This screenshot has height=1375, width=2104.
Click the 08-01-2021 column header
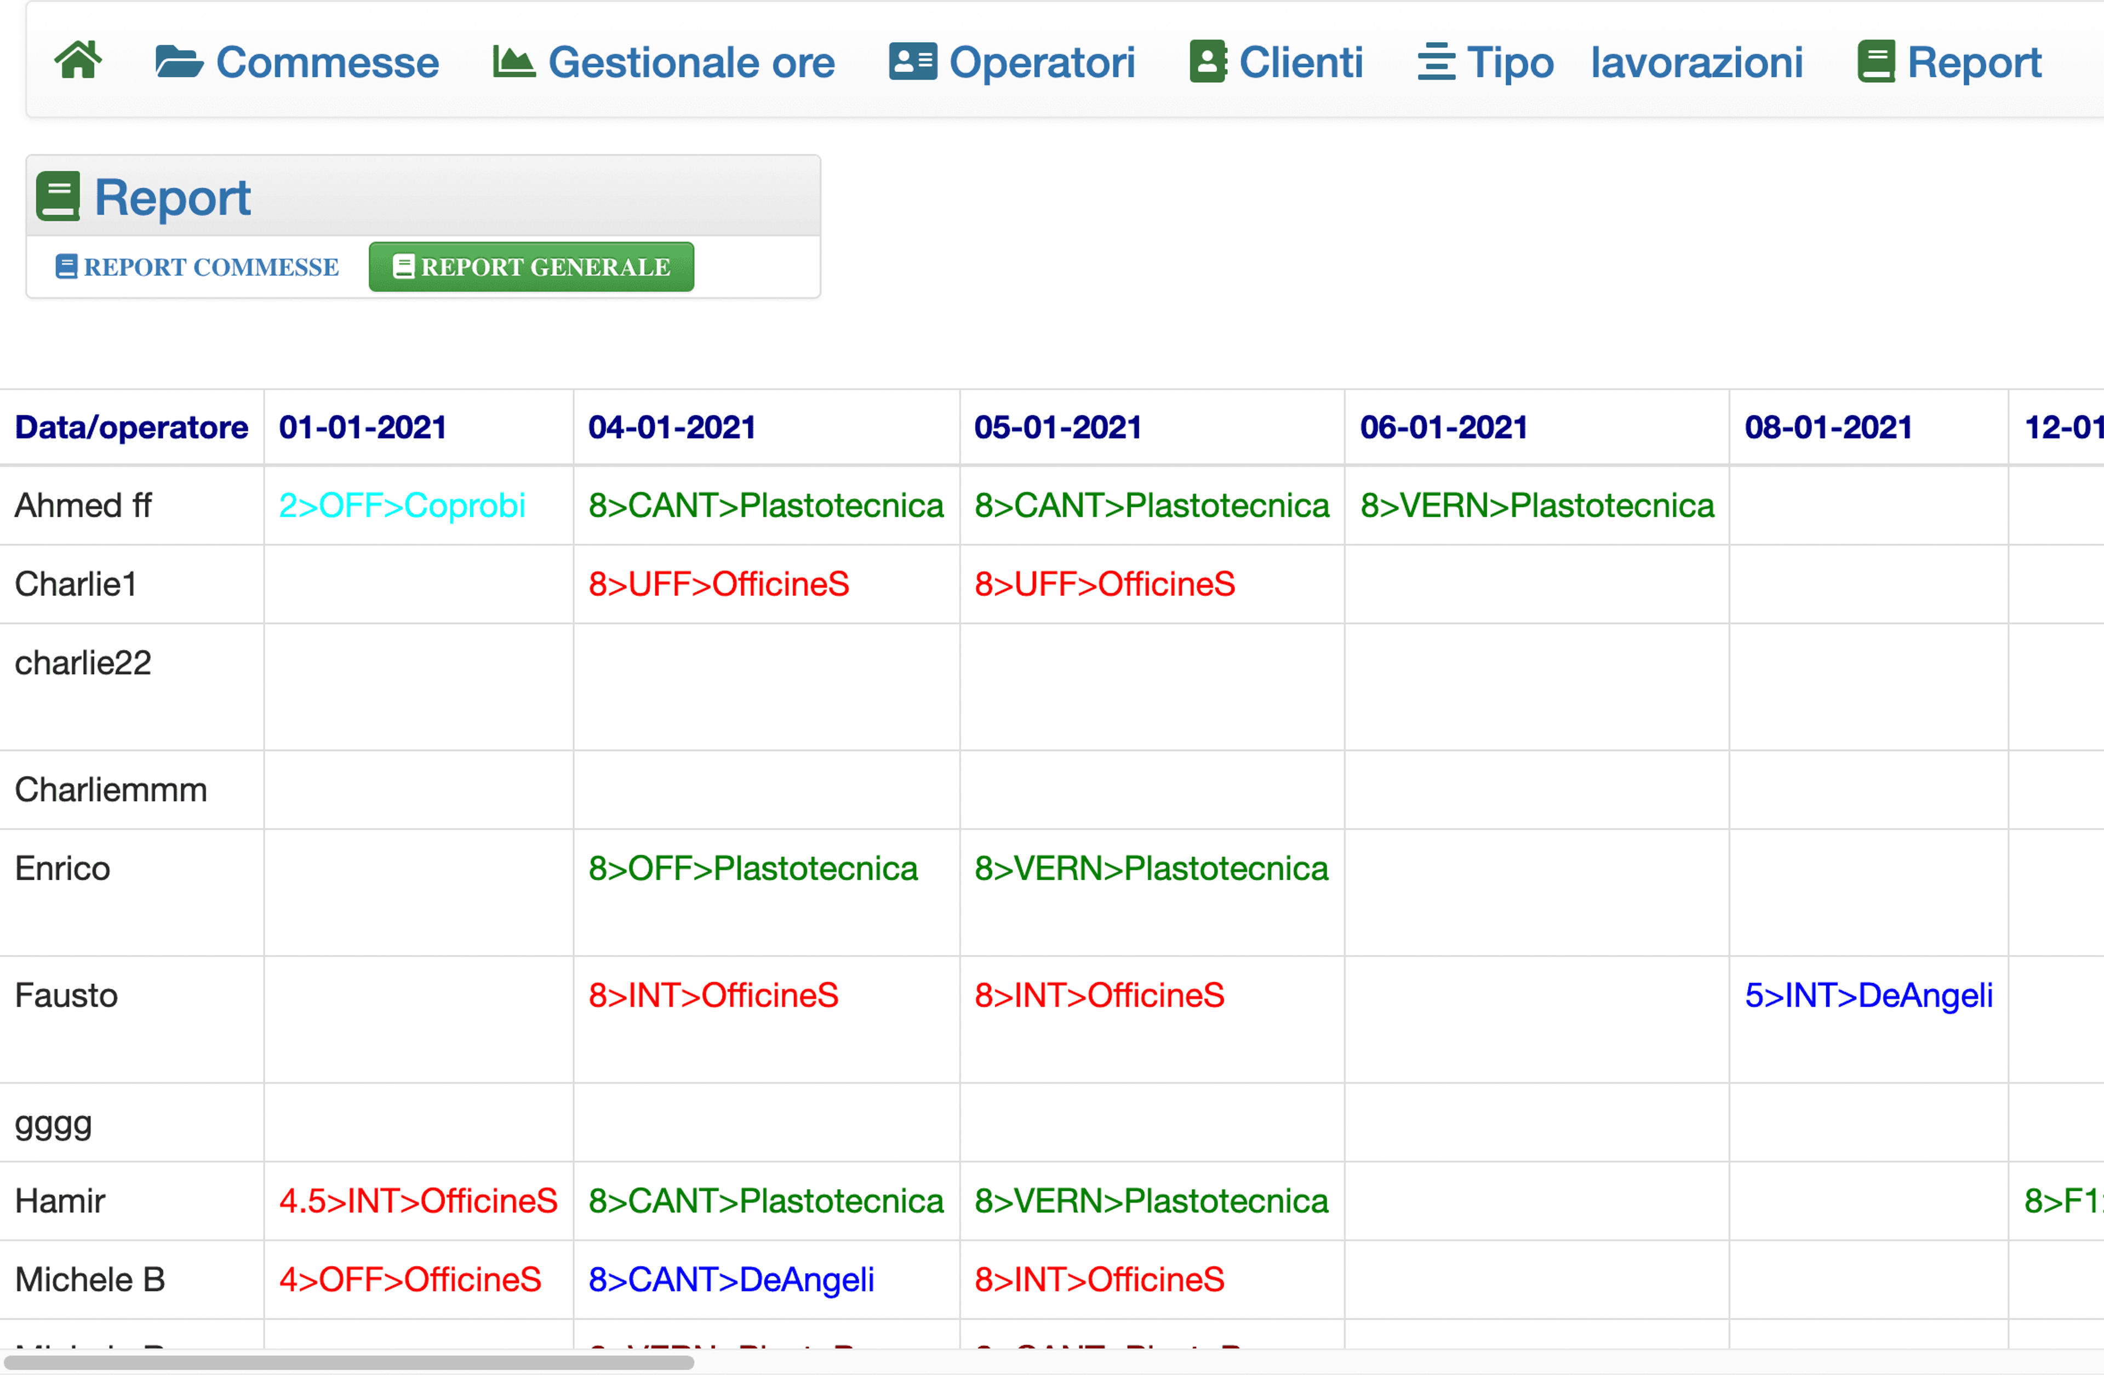pos(1828,427)
